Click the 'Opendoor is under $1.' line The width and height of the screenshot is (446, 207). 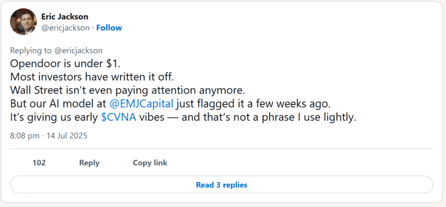65,63
